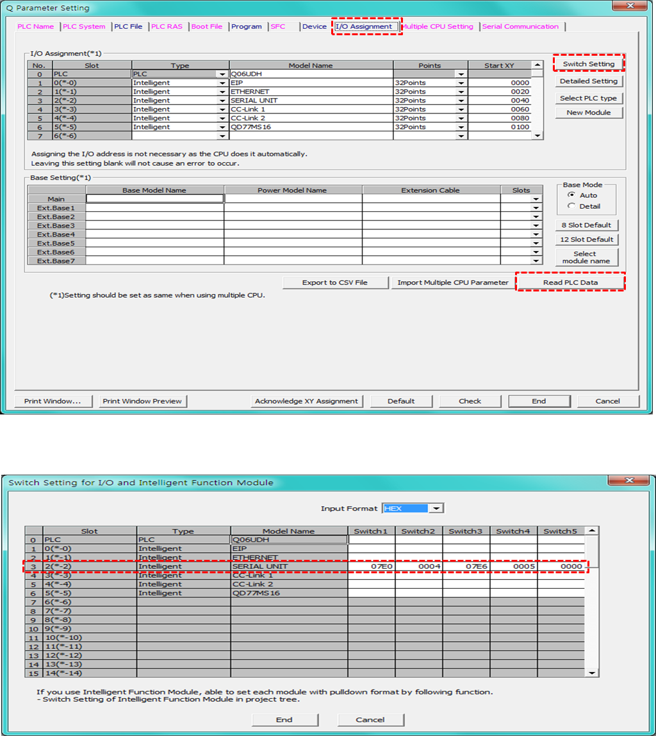The height and width of the screenshot is (736, 656).
Task: Switch to Serial Communication tab
Action: (520, 27)
